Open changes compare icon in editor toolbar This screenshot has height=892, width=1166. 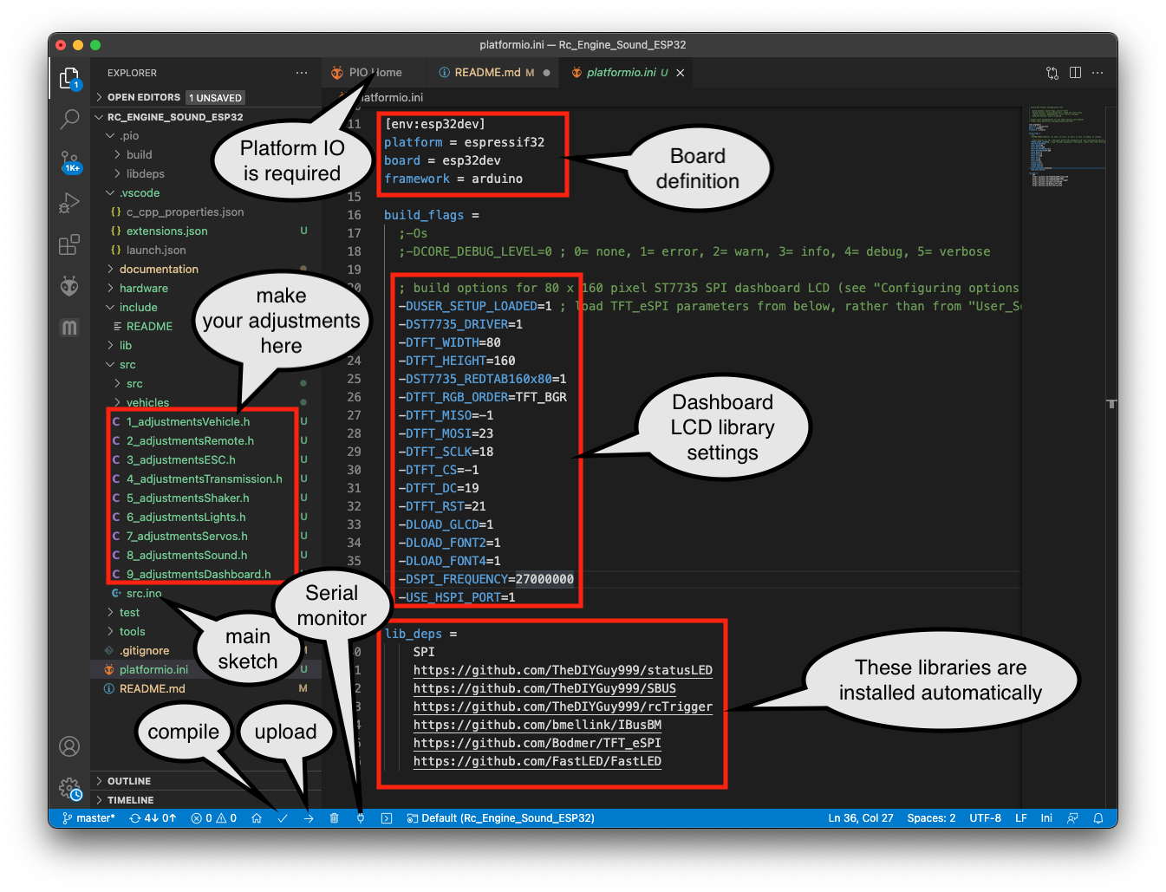[1052, 73]
